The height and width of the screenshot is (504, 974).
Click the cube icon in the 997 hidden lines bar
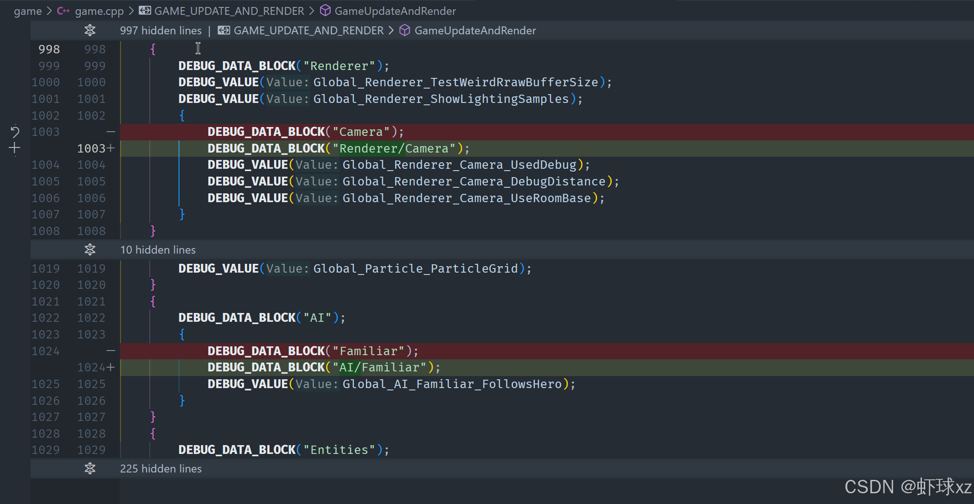coord(405,31)
